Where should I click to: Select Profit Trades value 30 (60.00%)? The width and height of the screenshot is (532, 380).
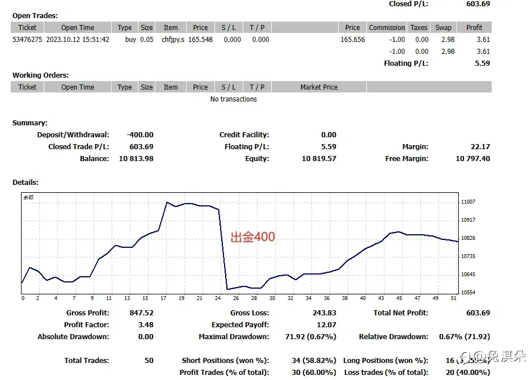click(x=314, y=372)
